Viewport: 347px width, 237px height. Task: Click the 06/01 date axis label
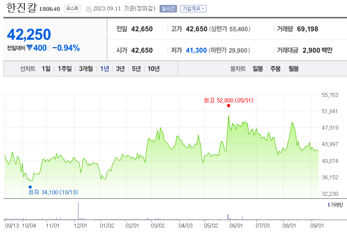(x=236, y=226)
